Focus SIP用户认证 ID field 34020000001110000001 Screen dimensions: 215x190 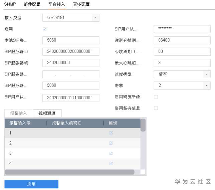tap(71, 98)
